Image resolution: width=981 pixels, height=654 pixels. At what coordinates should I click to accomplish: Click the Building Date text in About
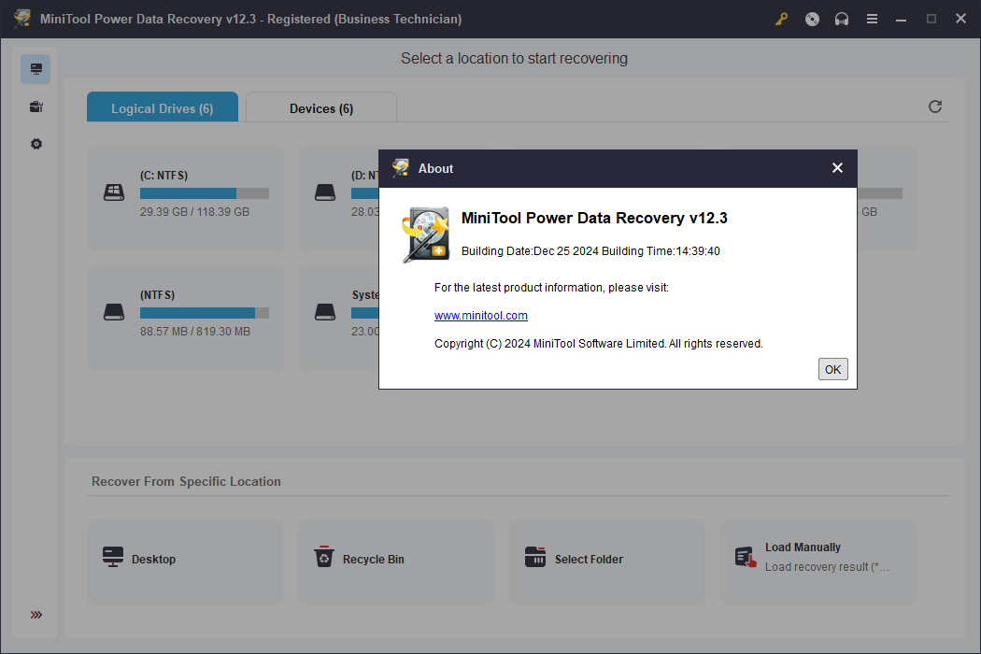[590, 251]
